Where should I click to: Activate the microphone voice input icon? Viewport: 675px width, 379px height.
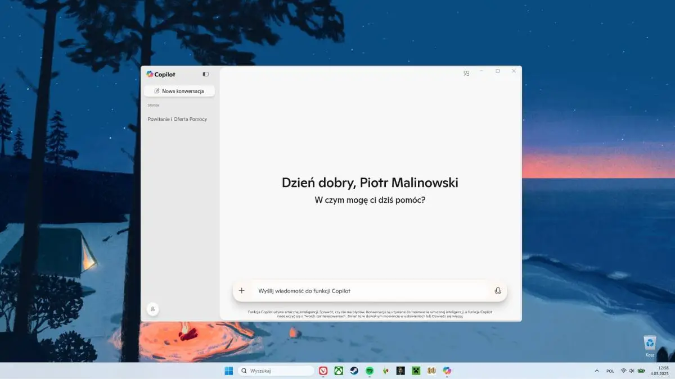(497, 290)
